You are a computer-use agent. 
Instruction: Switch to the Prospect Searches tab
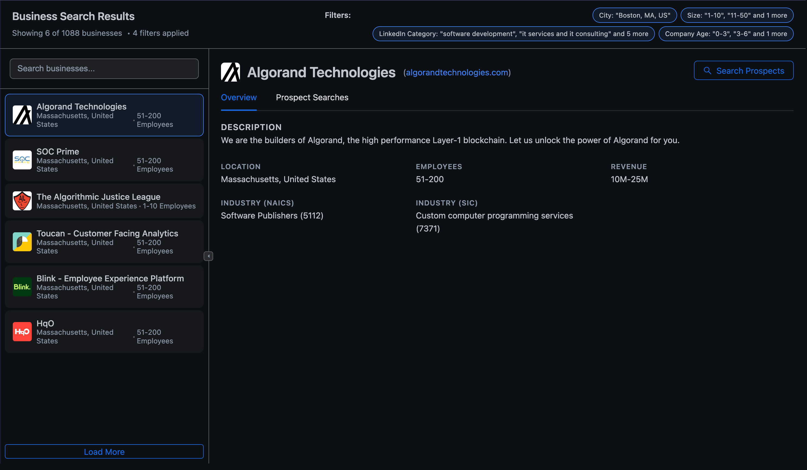point(312,97)
